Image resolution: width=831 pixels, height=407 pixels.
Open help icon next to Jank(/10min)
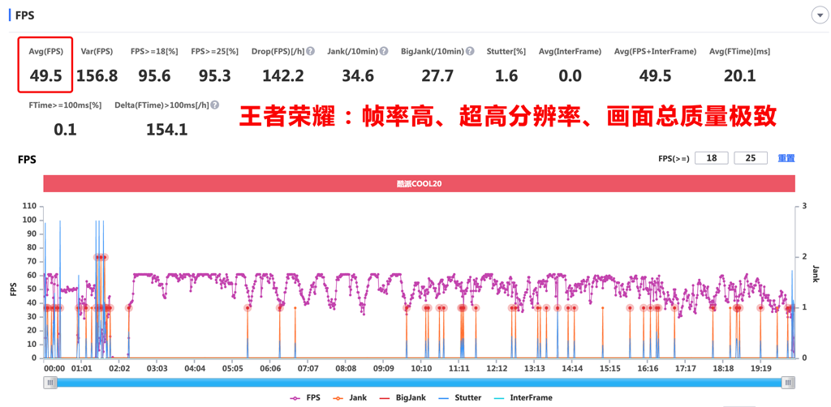[384, 51]
